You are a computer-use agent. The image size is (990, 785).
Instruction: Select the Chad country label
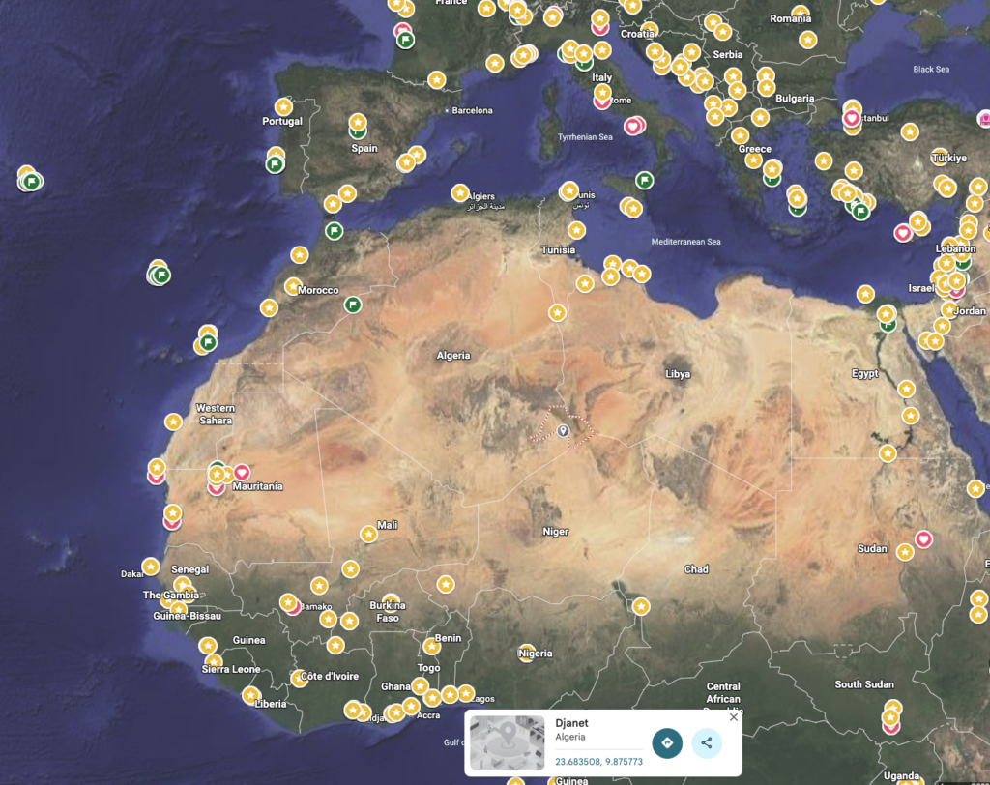tap(696, 569)
